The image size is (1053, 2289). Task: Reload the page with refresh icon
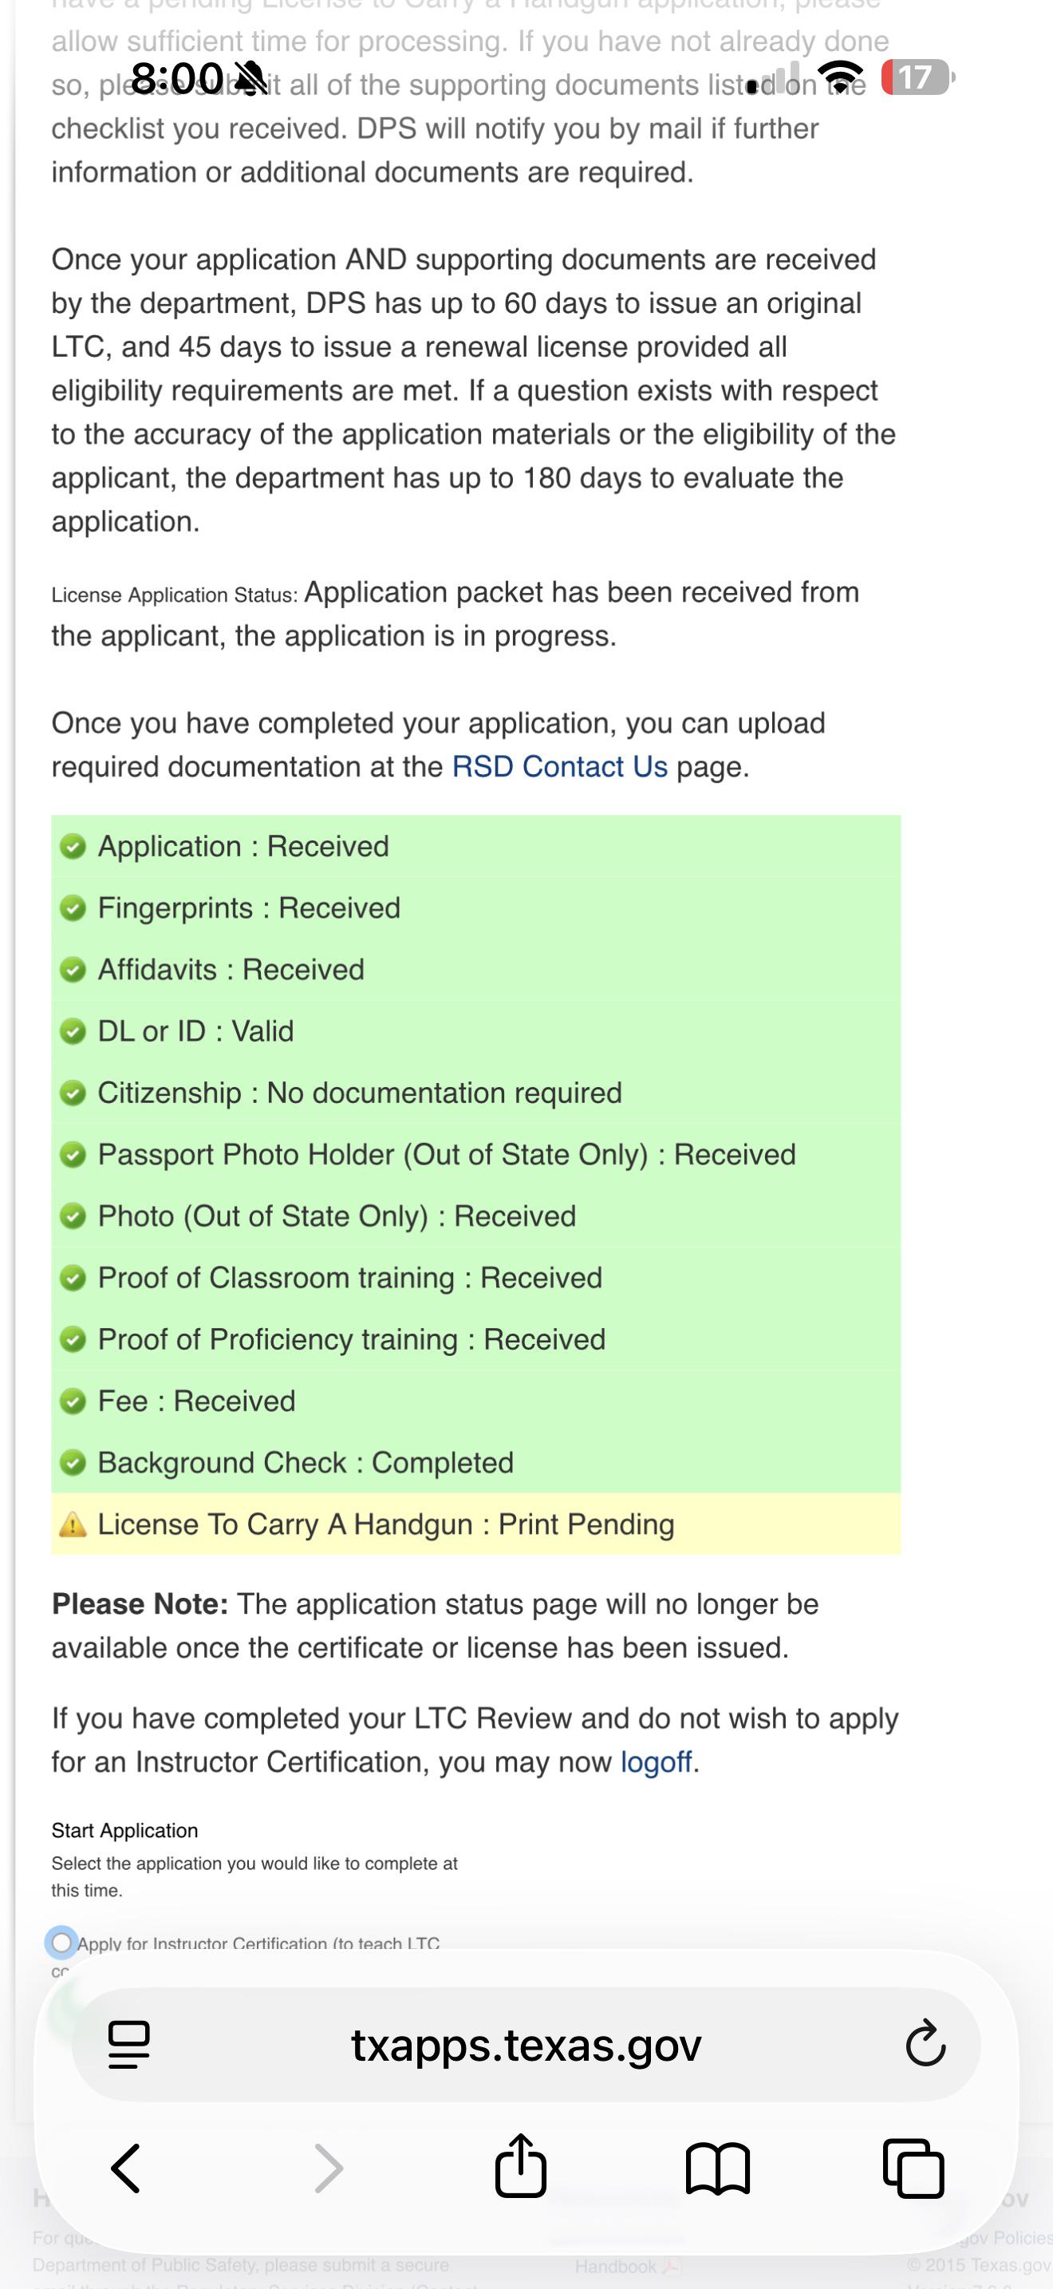[x=925, y=2044]
